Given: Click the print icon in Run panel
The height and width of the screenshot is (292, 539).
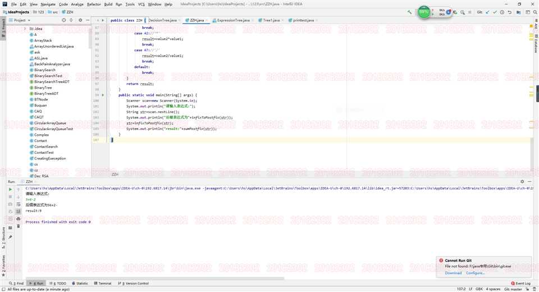Looking at the screenshot, I should click(x=18, y=219).
